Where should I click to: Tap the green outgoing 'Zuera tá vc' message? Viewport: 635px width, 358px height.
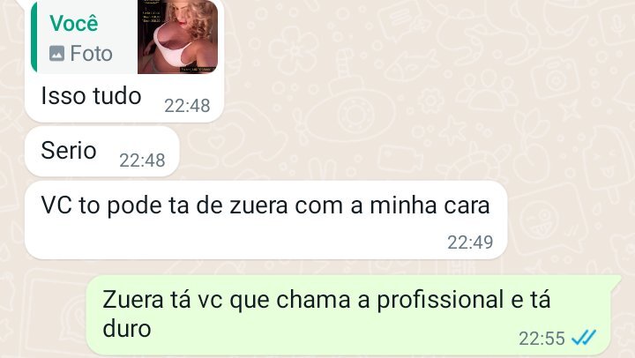[x=351, y=315]
